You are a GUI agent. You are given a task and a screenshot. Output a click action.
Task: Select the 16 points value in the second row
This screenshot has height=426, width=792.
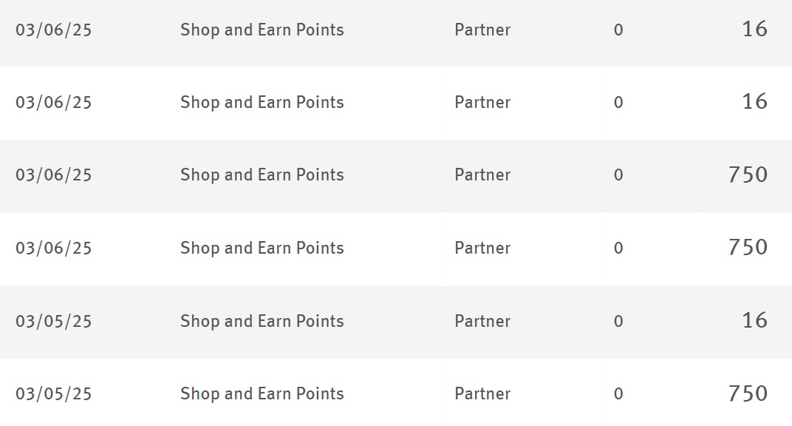pyautogui.click(x=754, y=101)
